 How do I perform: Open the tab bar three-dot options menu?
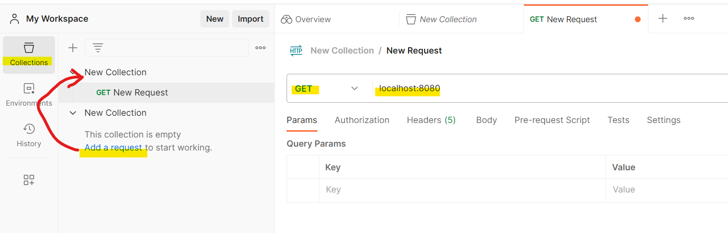point(689,19)
